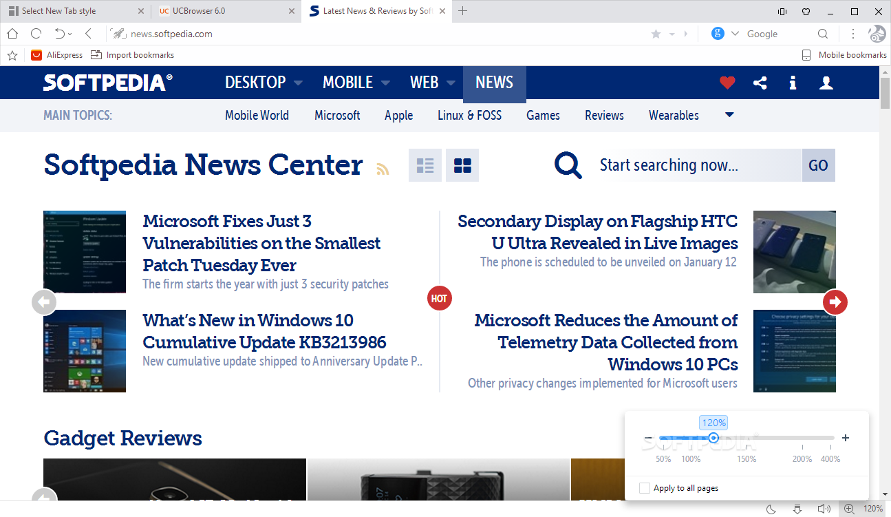
Task: Click the GO search button
Action: pyautogui.click(x=818, y=165)
